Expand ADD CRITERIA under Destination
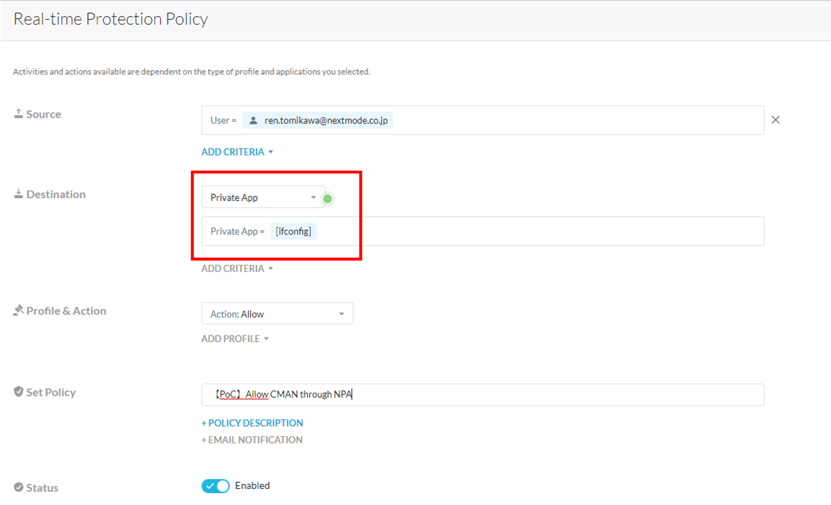The width and height of the screenshot is (831, 505). (237, 269)
